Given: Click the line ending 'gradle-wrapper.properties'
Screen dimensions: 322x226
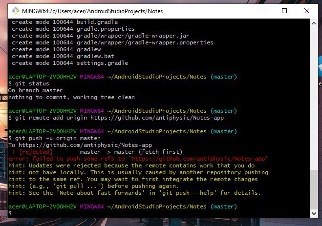Looking at the screenshot, I should (112, 42).
